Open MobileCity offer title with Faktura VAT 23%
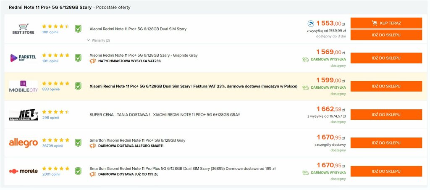The height and width of the screenshot is (190, 430). (x=193, y=86)
